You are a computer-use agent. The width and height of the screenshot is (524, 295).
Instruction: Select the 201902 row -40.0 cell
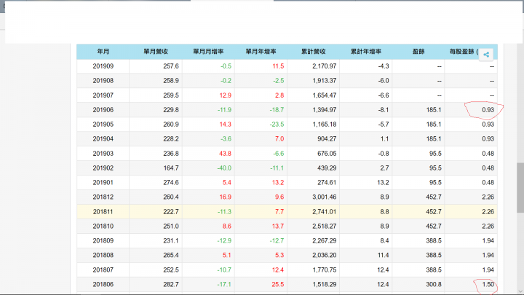[x=224, y=168]
